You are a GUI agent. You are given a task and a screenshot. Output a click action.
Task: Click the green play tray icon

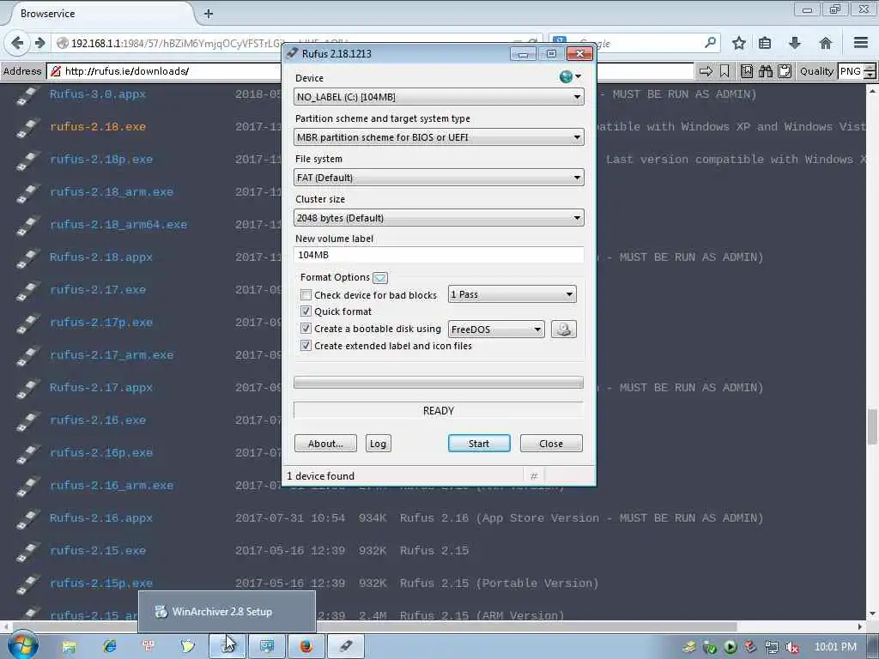pos(730,647)
